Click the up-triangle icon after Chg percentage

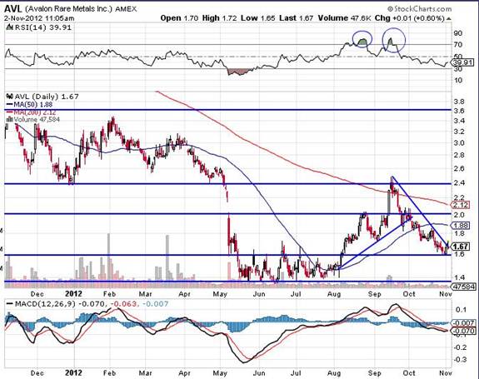[x=448, y=18]
